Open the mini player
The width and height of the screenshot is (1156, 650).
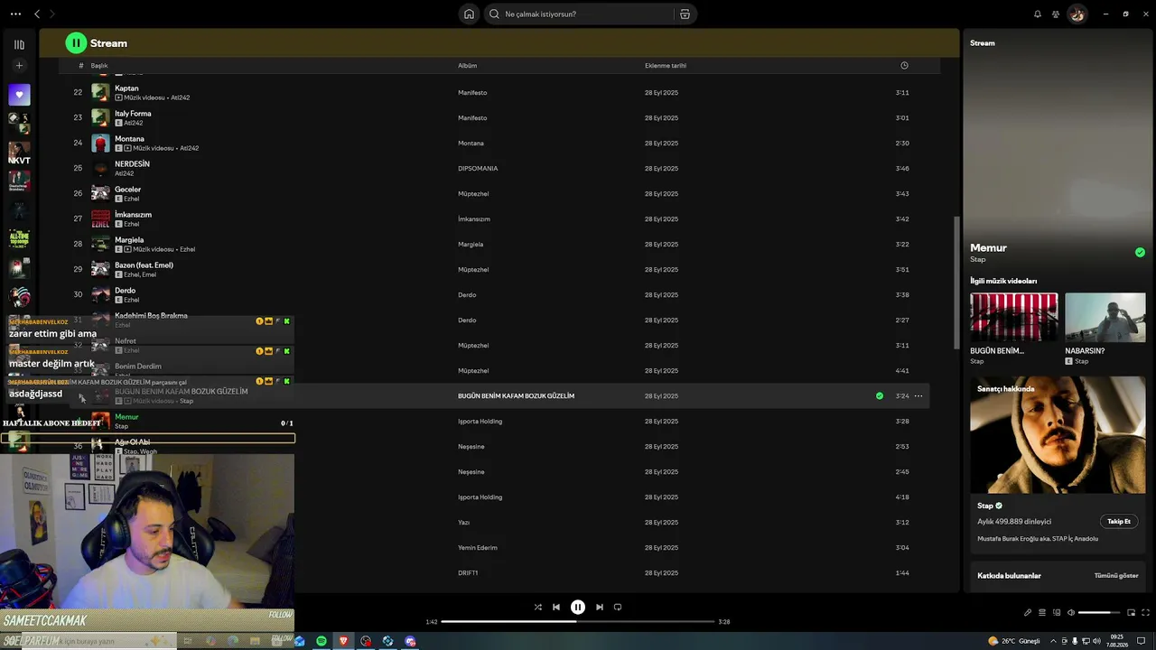[1131, 613]
